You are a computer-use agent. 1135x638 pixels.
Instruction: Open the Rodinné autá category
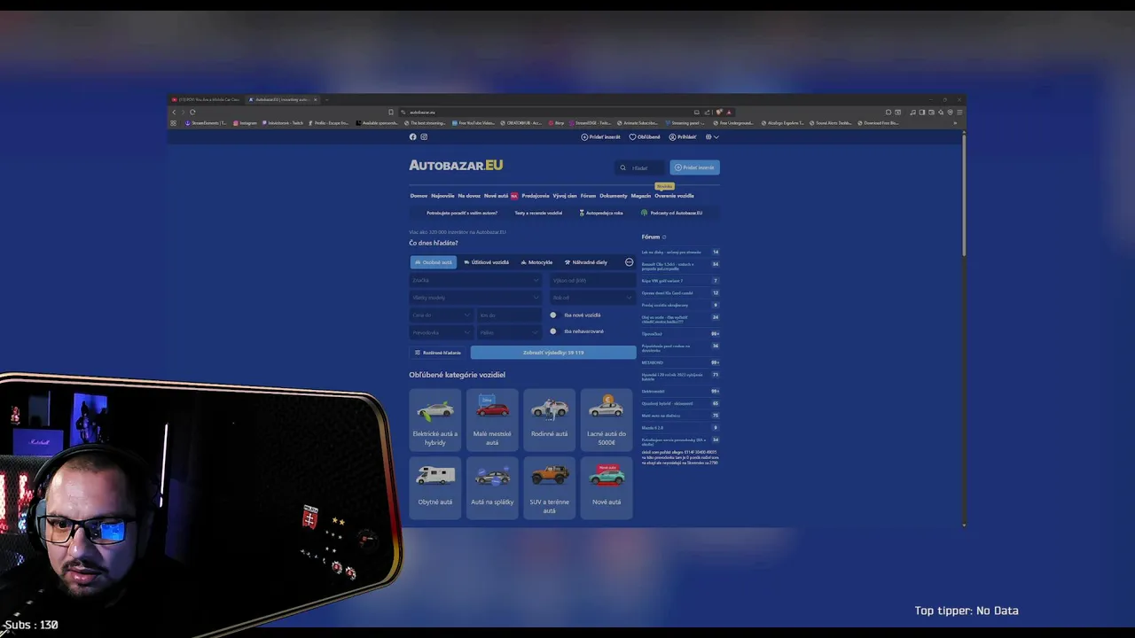point(549,419)
